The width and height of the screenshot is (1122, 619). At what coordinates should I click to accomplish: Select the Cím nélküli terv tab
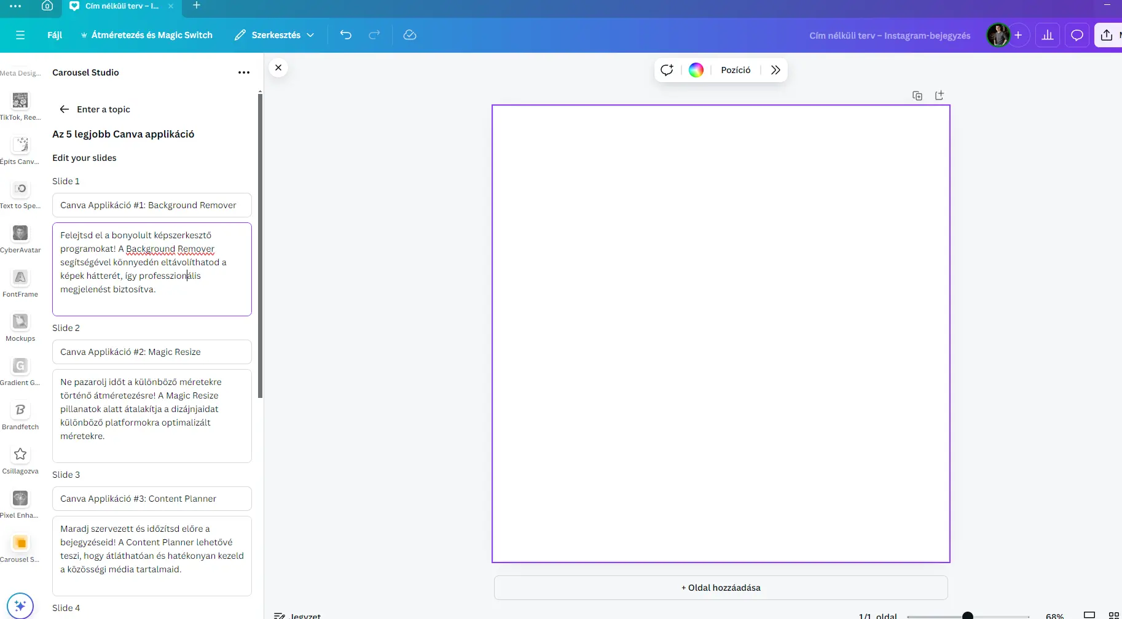pyautogui.click(x=122, y=6)
